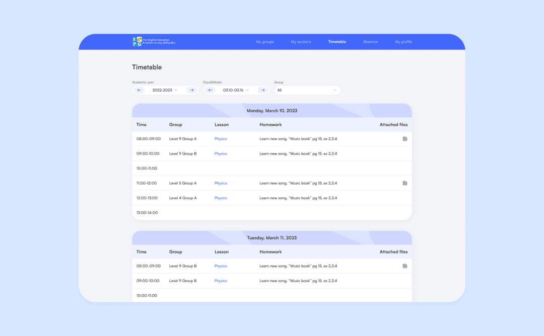Screen dimensions: 544x336
Task: Go to next week arrow
Action: [262, 90]
